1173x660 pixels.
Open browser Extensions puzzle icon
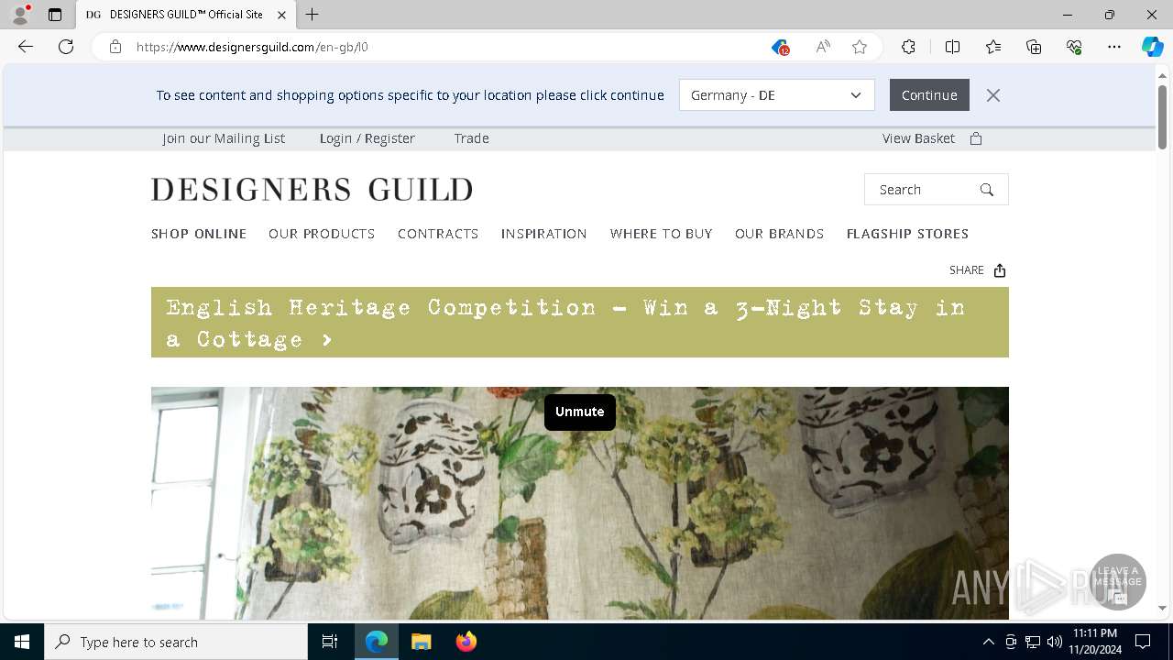(x=908, y=47)
